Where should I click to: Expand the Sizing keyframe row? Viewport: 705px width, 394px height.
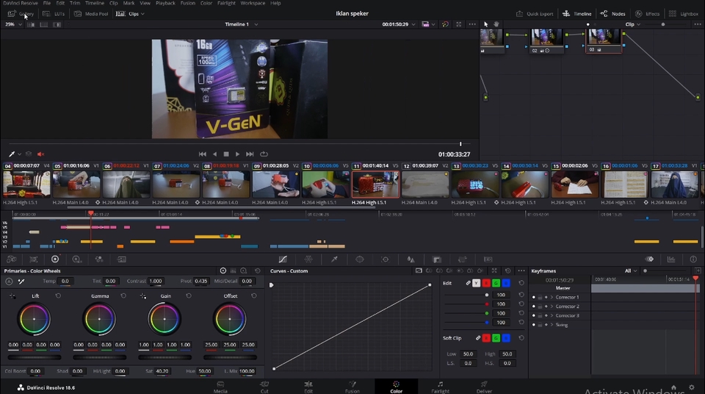pos(552,325)
